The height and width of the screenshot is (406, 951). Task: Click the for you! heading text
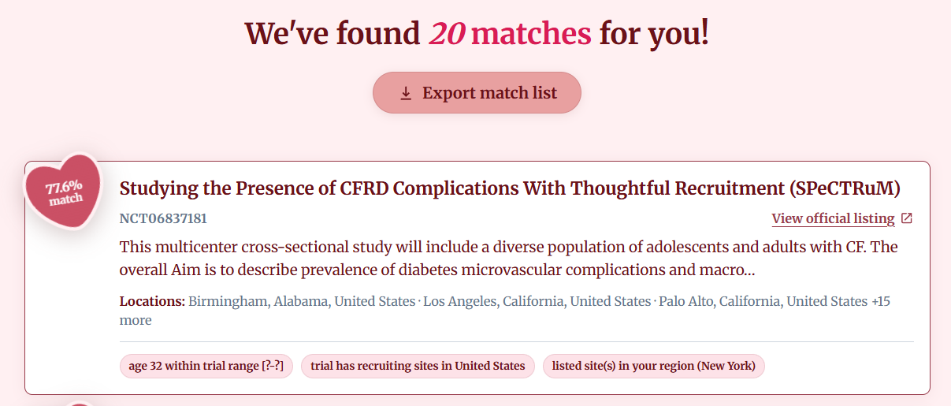tap(654, 33)
